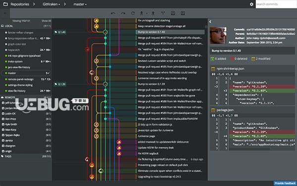Select the cbargren remote entry

click(26, 146)
